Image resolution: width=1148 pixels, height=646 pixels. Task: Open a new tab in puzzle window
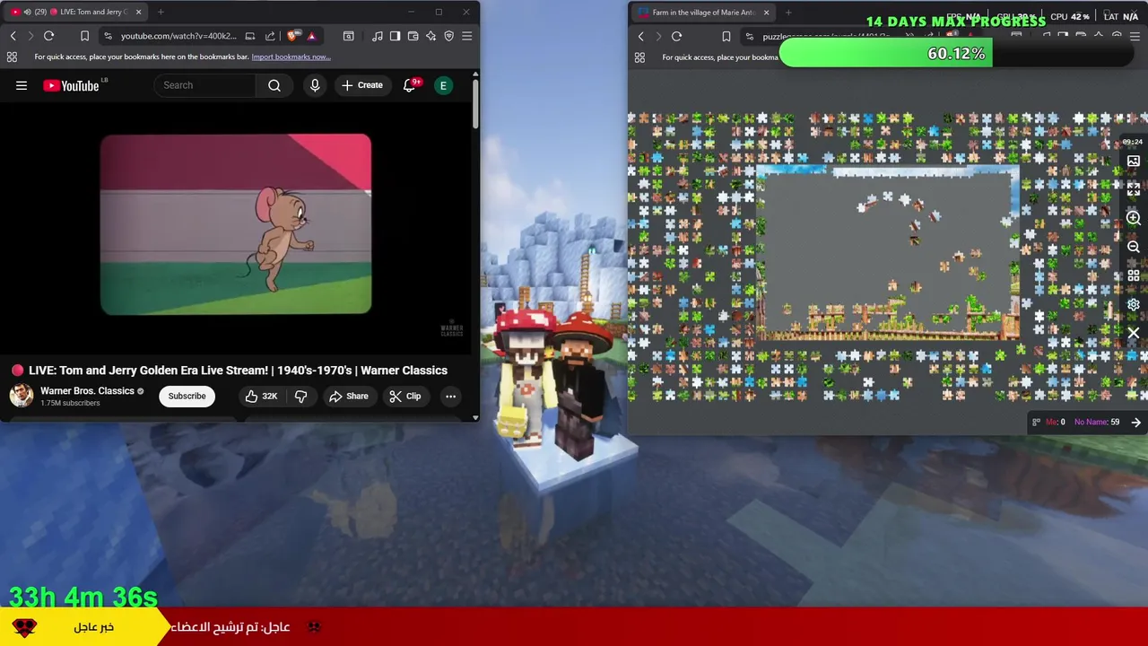click(x=788, y=13)
